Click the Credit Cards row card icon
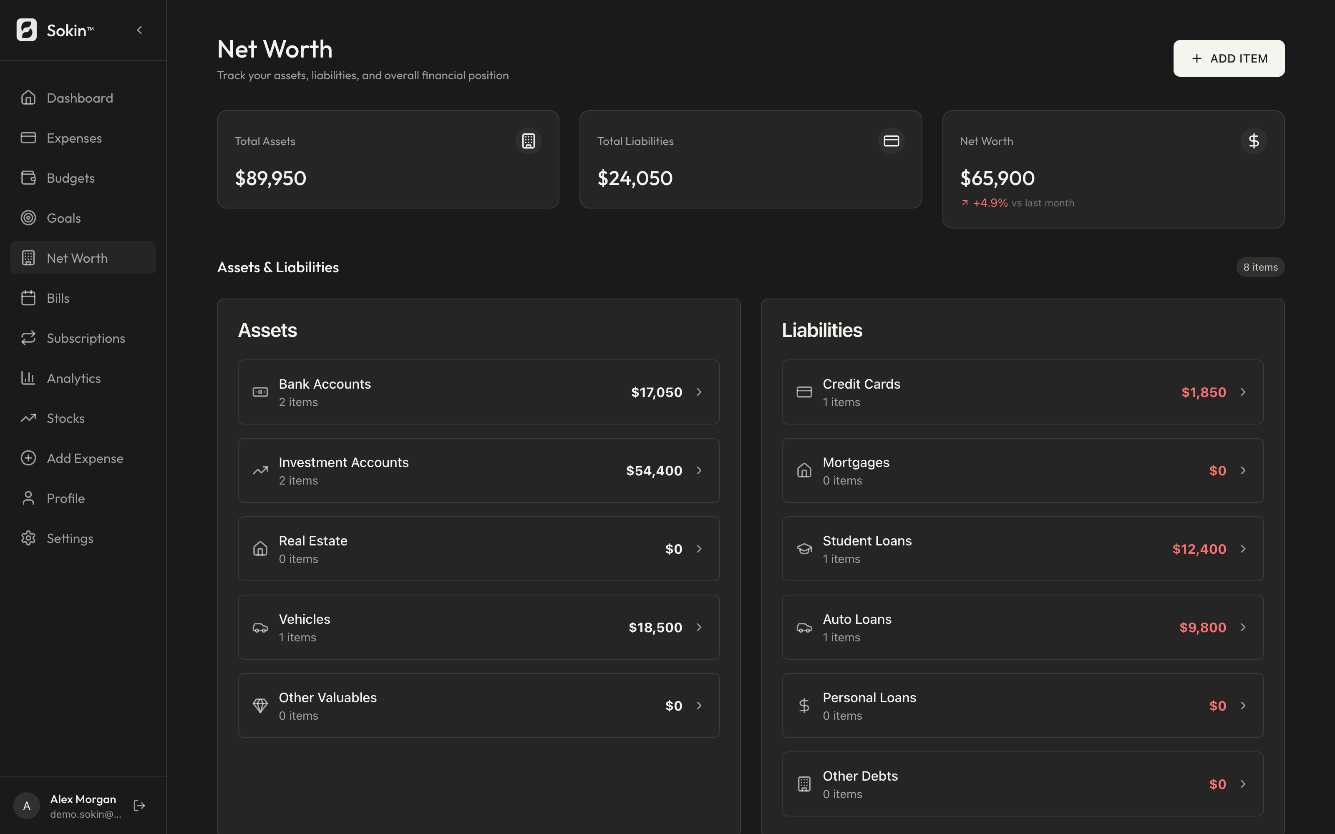This screenshot has width=1335, height=834. (x=804, y=392)
